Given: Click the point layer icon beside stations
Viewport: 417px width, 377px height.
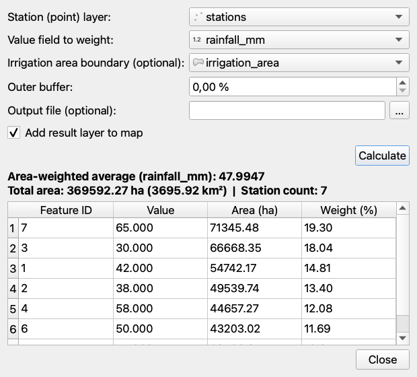Looking at the screenshot, I should coord(198,17).
